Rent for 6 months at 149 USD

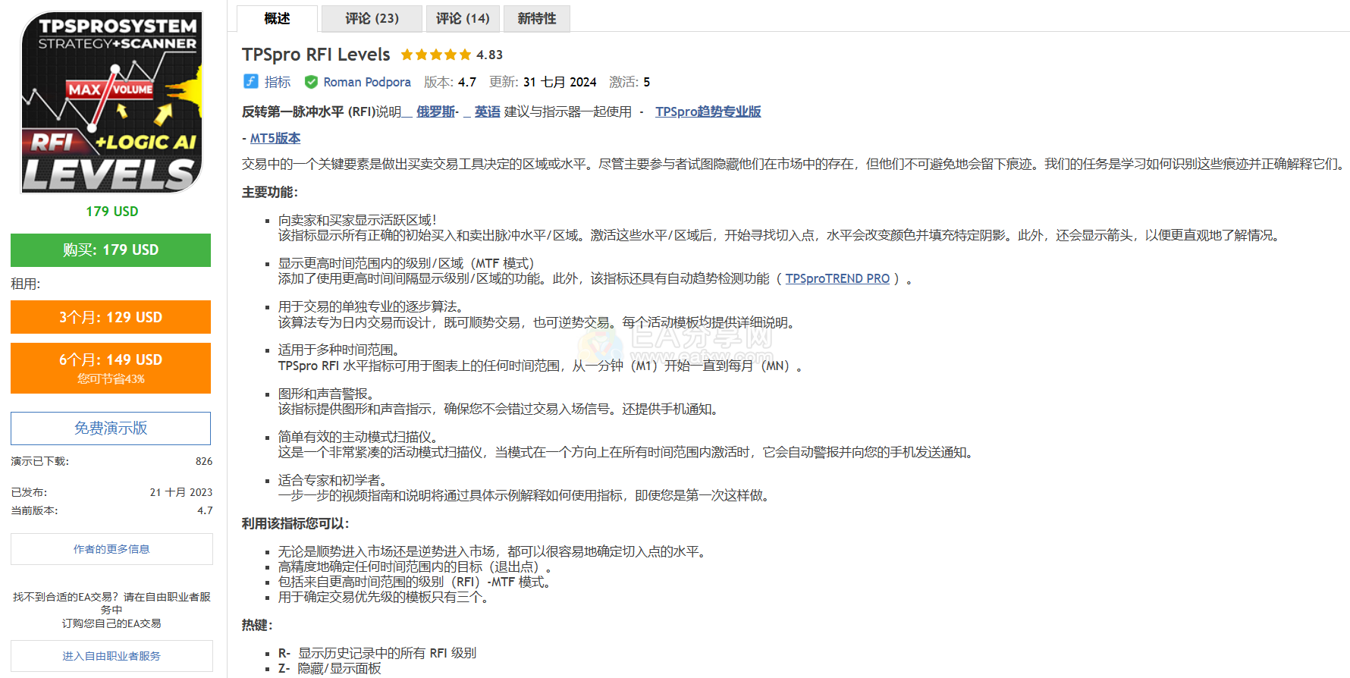(111, 368)
